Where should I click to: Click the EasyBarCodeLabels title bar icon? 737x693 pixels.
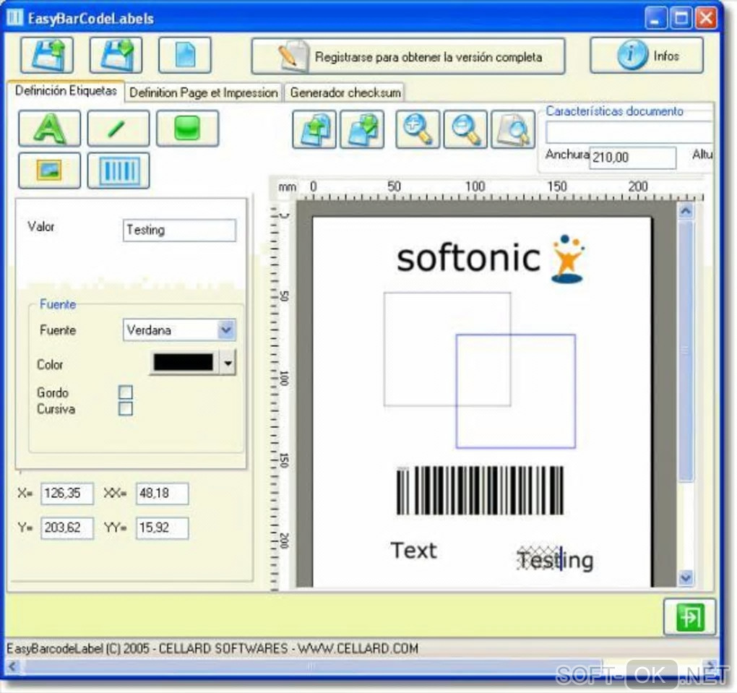pos(15,18)
